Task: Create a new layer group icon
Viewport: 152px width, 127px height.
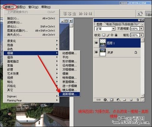Action: (x=125, y=100)
